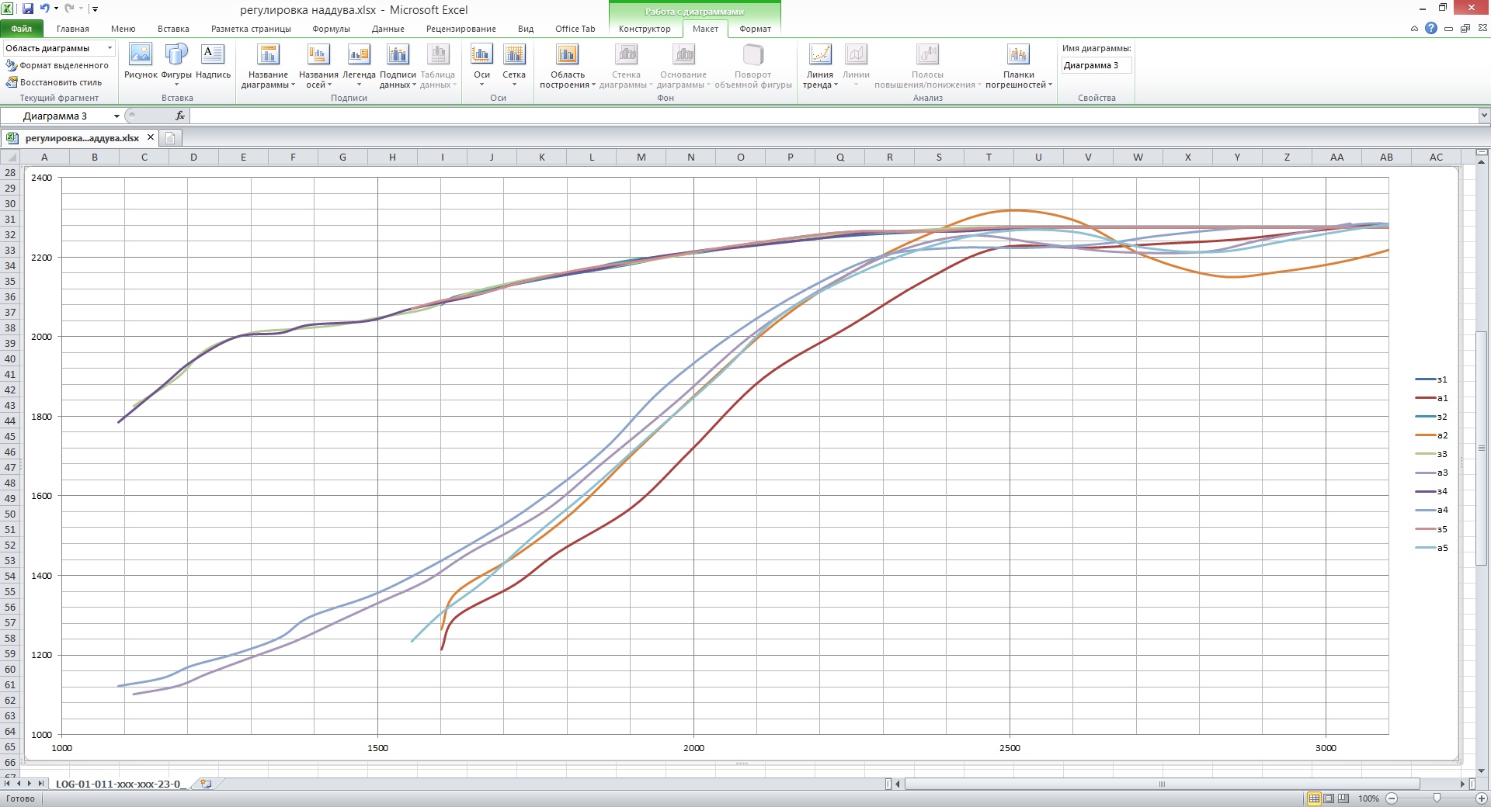Adjust the zoom slider handle
Viewport: 1491px width, 807px height.
click(x=1437, y=798)
